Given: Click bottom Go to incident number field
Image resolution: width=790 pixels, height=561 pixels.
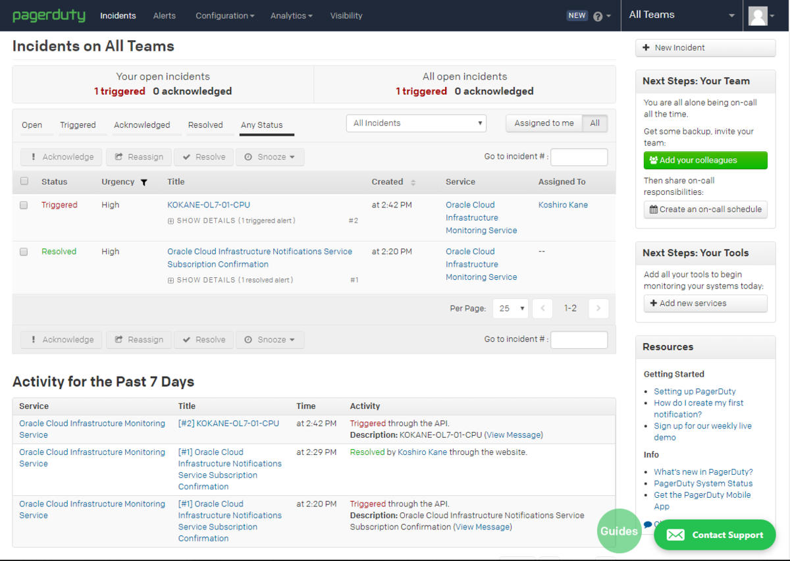Looking at the screenshot, I should tap(579, 340).
